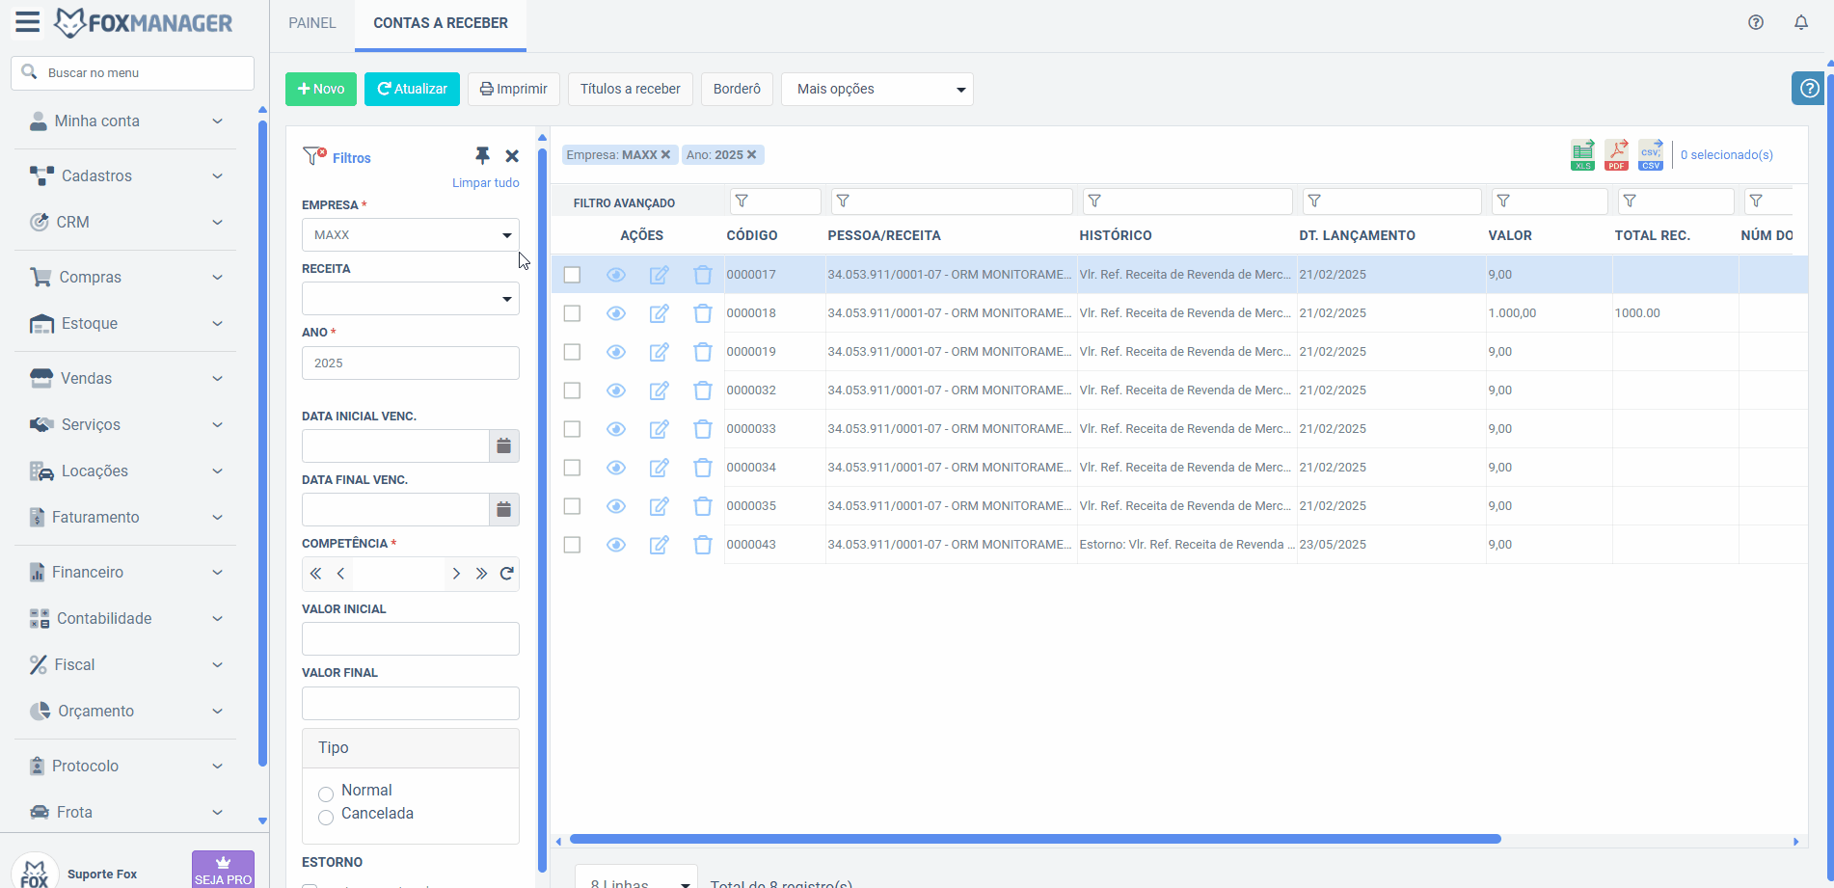The height and width of the screenshot is (888, 1834).
Task: Expand the Vendas sidebar section
Action: pos(125,378)
